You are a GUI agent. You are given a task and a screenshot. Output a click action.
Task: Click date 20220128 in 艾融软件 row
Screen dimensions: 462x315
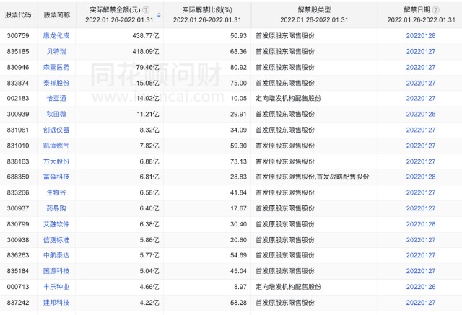point(421,224)
